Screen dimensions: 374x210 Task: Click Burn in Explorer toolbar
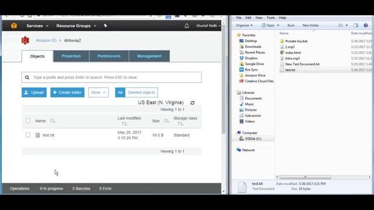[291, 25]
